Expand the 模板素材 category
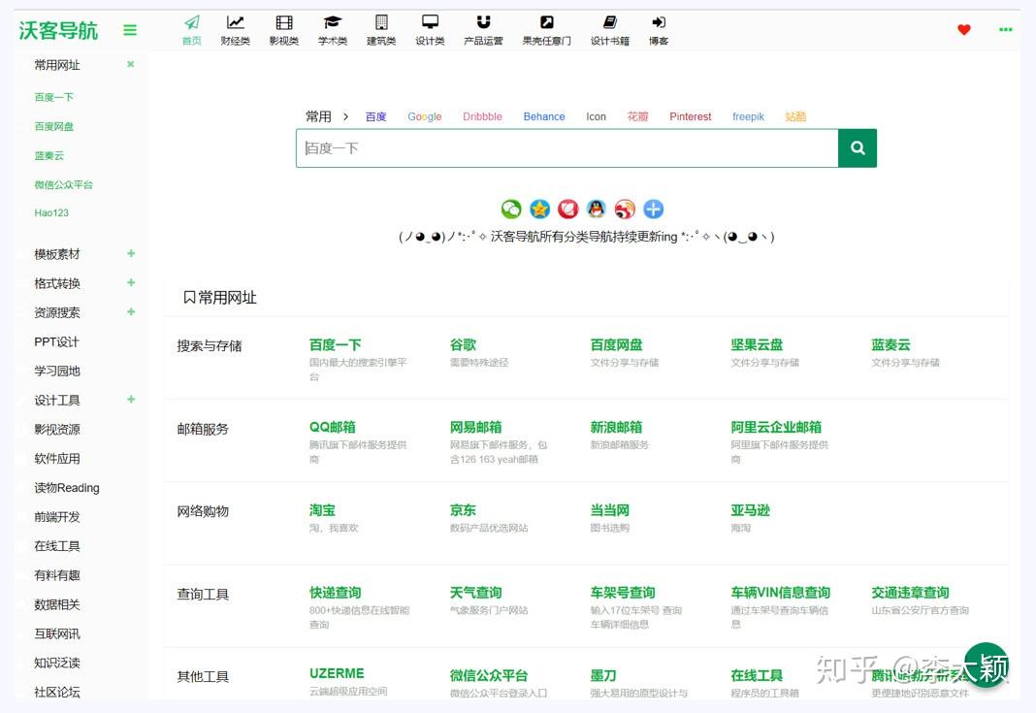The width and height of the screenshot is (1036, 713). [131, 253]
